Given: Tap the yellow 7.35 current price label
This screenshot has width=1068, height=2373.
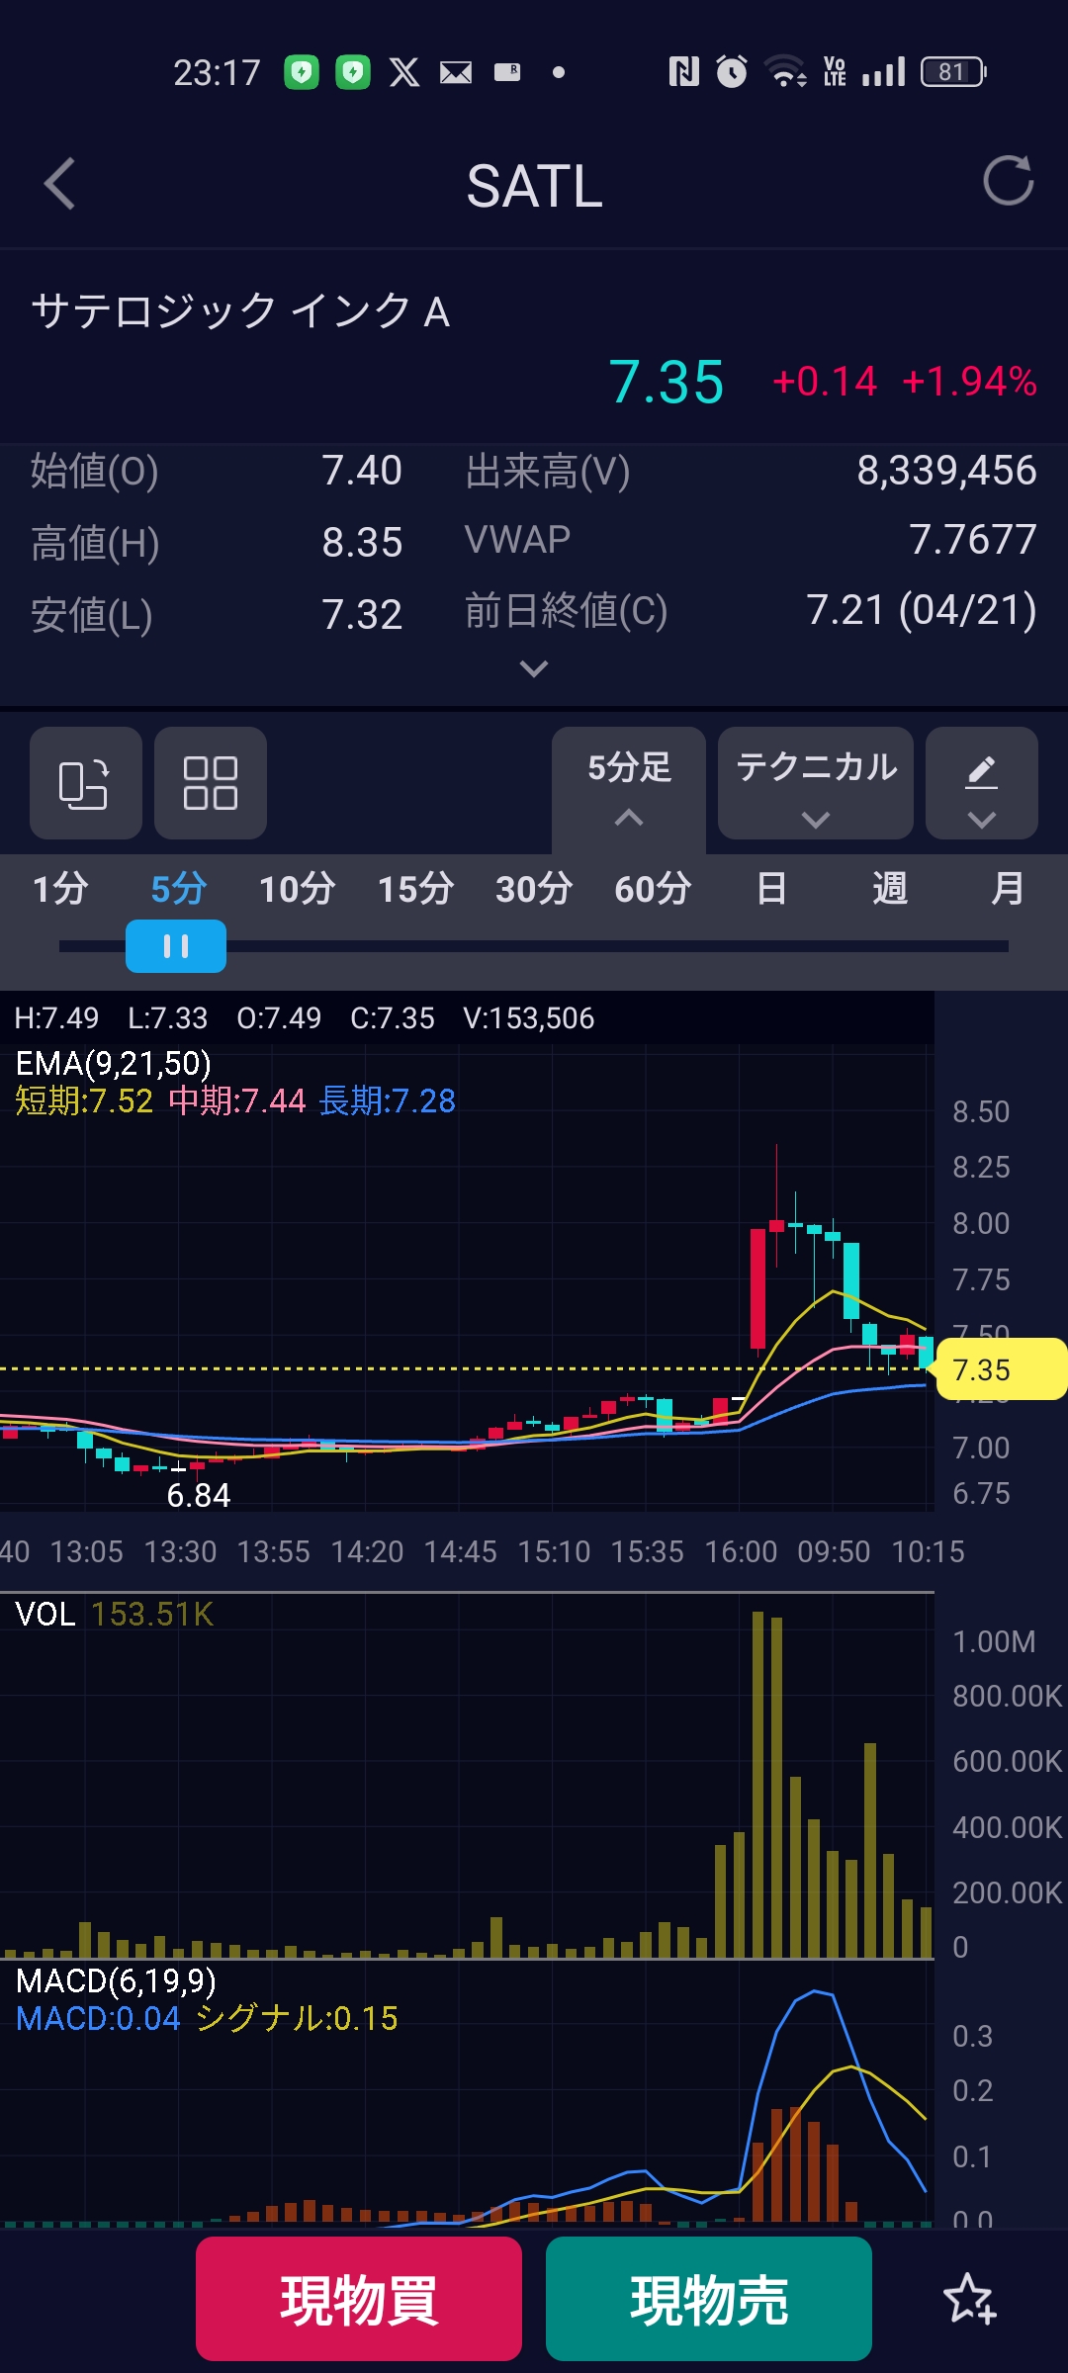Looking at the screenshot, I should tap(999, 1369).
